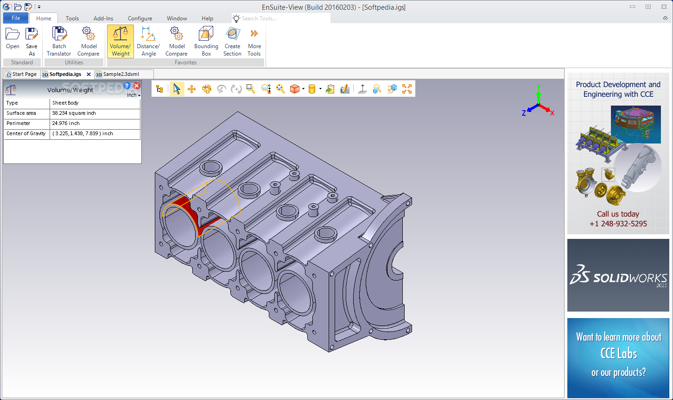This screenshot has width=673, height=400.
Task: Close the Softpedia.igs document tab
Action: pyautogui.click(x=89, y=74)
